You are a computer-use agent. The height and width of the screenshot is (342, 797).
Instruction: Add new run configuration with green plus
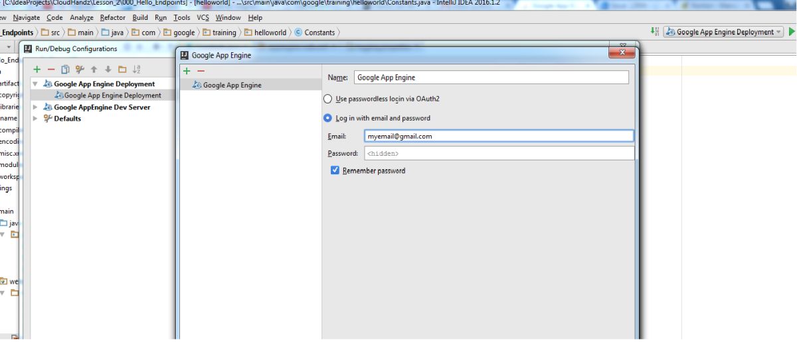(x=37, y=69)
